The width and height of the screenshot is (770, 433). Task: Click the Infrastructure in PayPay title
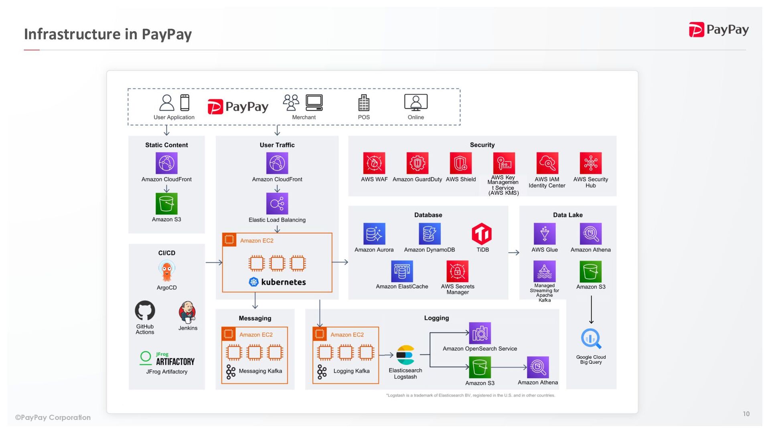coord(108,34)
